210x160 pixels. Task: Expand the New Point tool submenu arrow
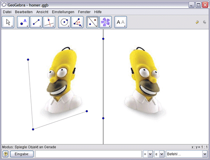[27, 26]
